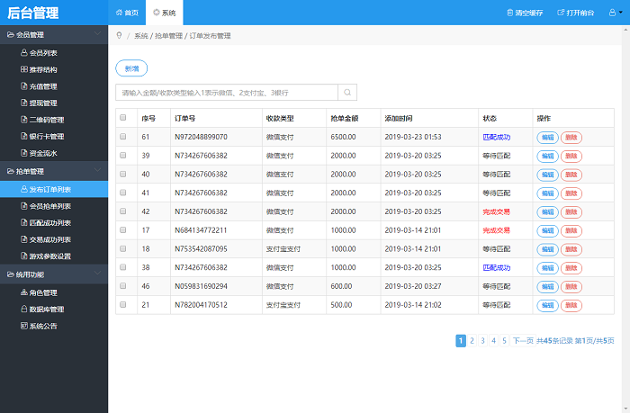Image resolution: width=630 pixels, height=413 pixels.
Task: Click order number N059831690294
Action: [201, 286]
